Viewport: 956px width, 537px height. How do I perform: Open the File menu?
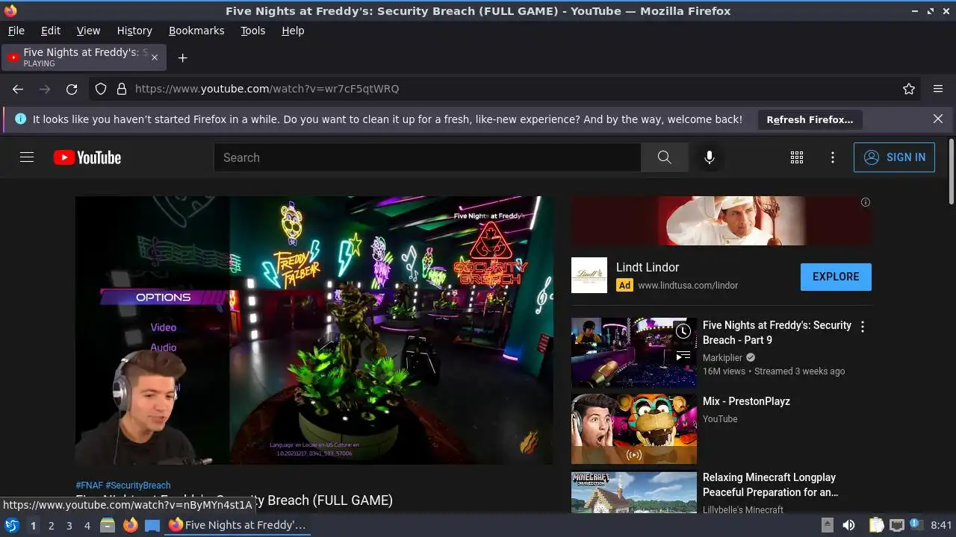pos(16,31)
